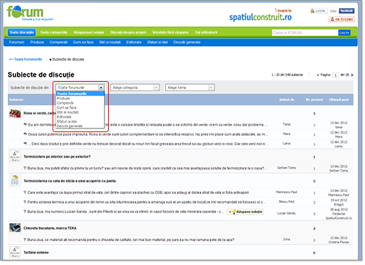Click 'Sfaturi si idei' in the blue bar
The image size is (365, 265).
[x=157, y=42]
